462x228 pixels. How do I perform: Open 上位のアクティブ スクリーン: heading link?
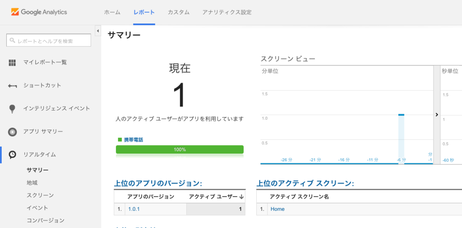305,183
